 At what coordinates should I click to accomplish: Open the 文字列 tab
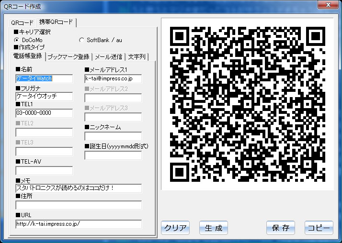click(x=137, y=57)
